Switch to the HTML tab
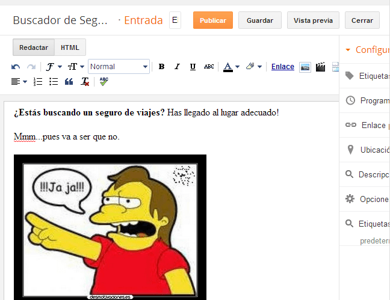The image size is (390, 300). click(x=70, y=47)
